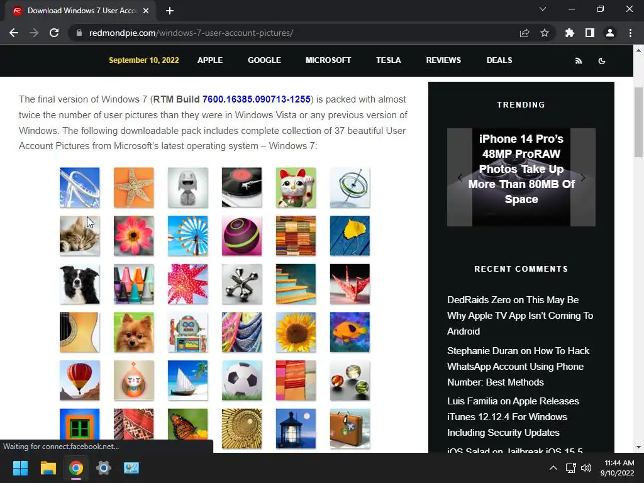Screen dimensions: 644x483
Task: Open the RSS feed icon
Action: [x=579, y=61]
